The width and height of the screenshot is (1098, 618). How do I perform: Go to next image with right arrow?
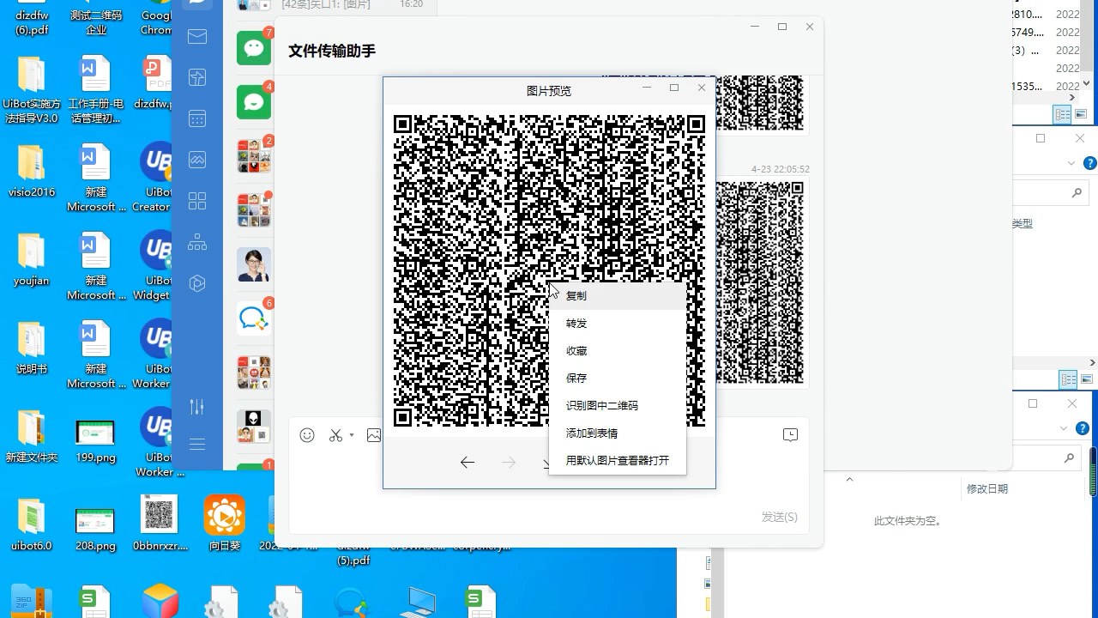(x=509, y=463)
